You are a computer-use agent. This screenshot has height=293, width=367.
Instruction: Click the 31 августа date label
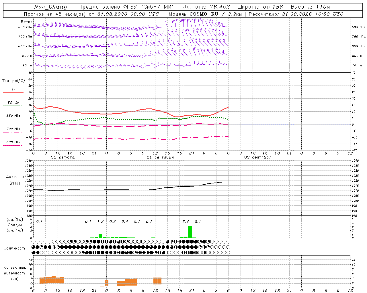(63, 157)
